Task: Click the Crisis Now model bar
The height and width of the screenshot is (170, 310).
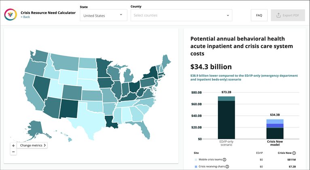Action: pyautogui.click(x=275, y=129)
